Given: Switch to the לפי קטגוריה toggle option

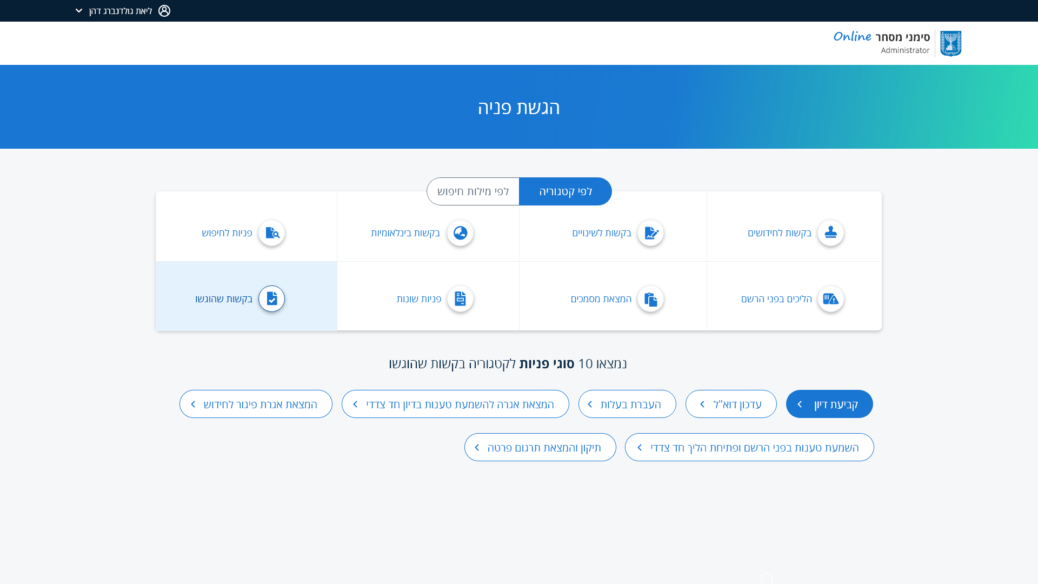Looking at the screenshot, I should [565, 191].
